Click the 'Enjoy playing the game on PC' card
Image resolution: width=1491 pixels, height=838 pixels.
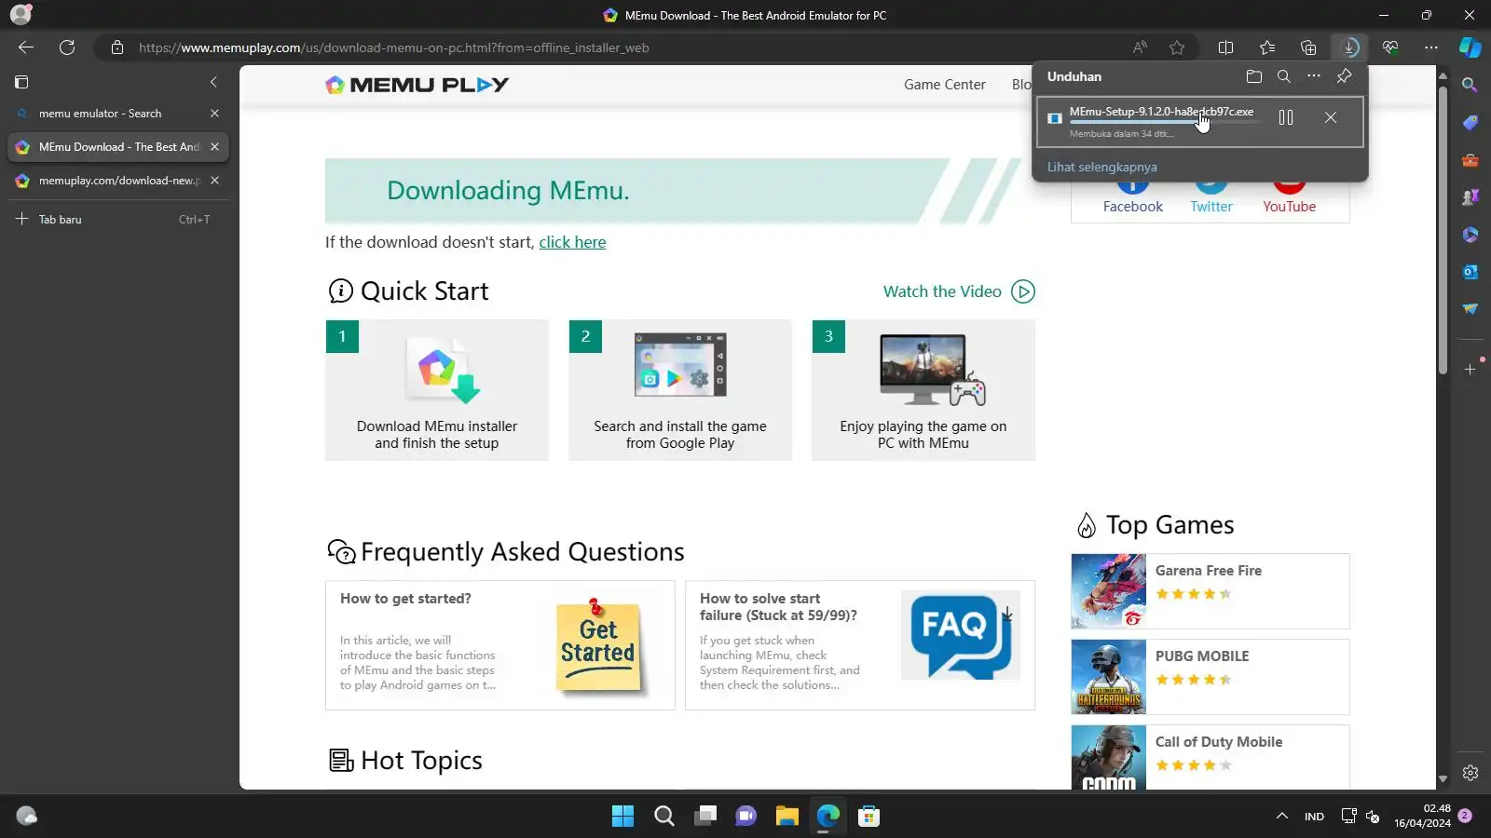[x=923, y=390]
